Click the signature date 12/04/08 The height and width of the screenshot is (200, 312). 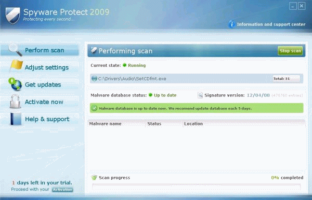(x=258, y=95)
